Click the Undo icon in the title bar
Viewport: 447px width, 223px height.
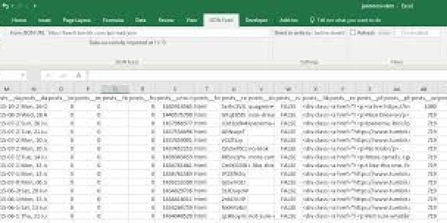point(6,6)
